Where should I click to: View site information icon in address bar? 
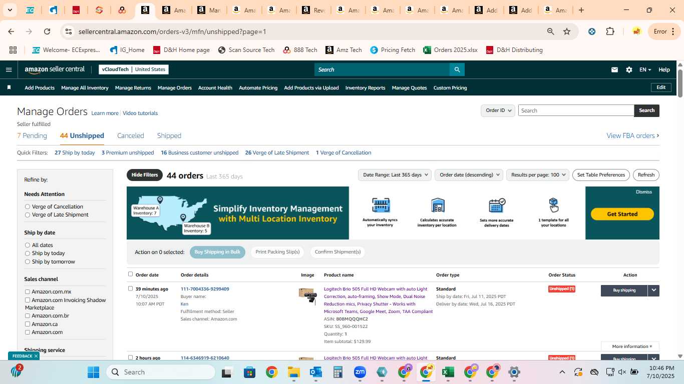[69, 31]
